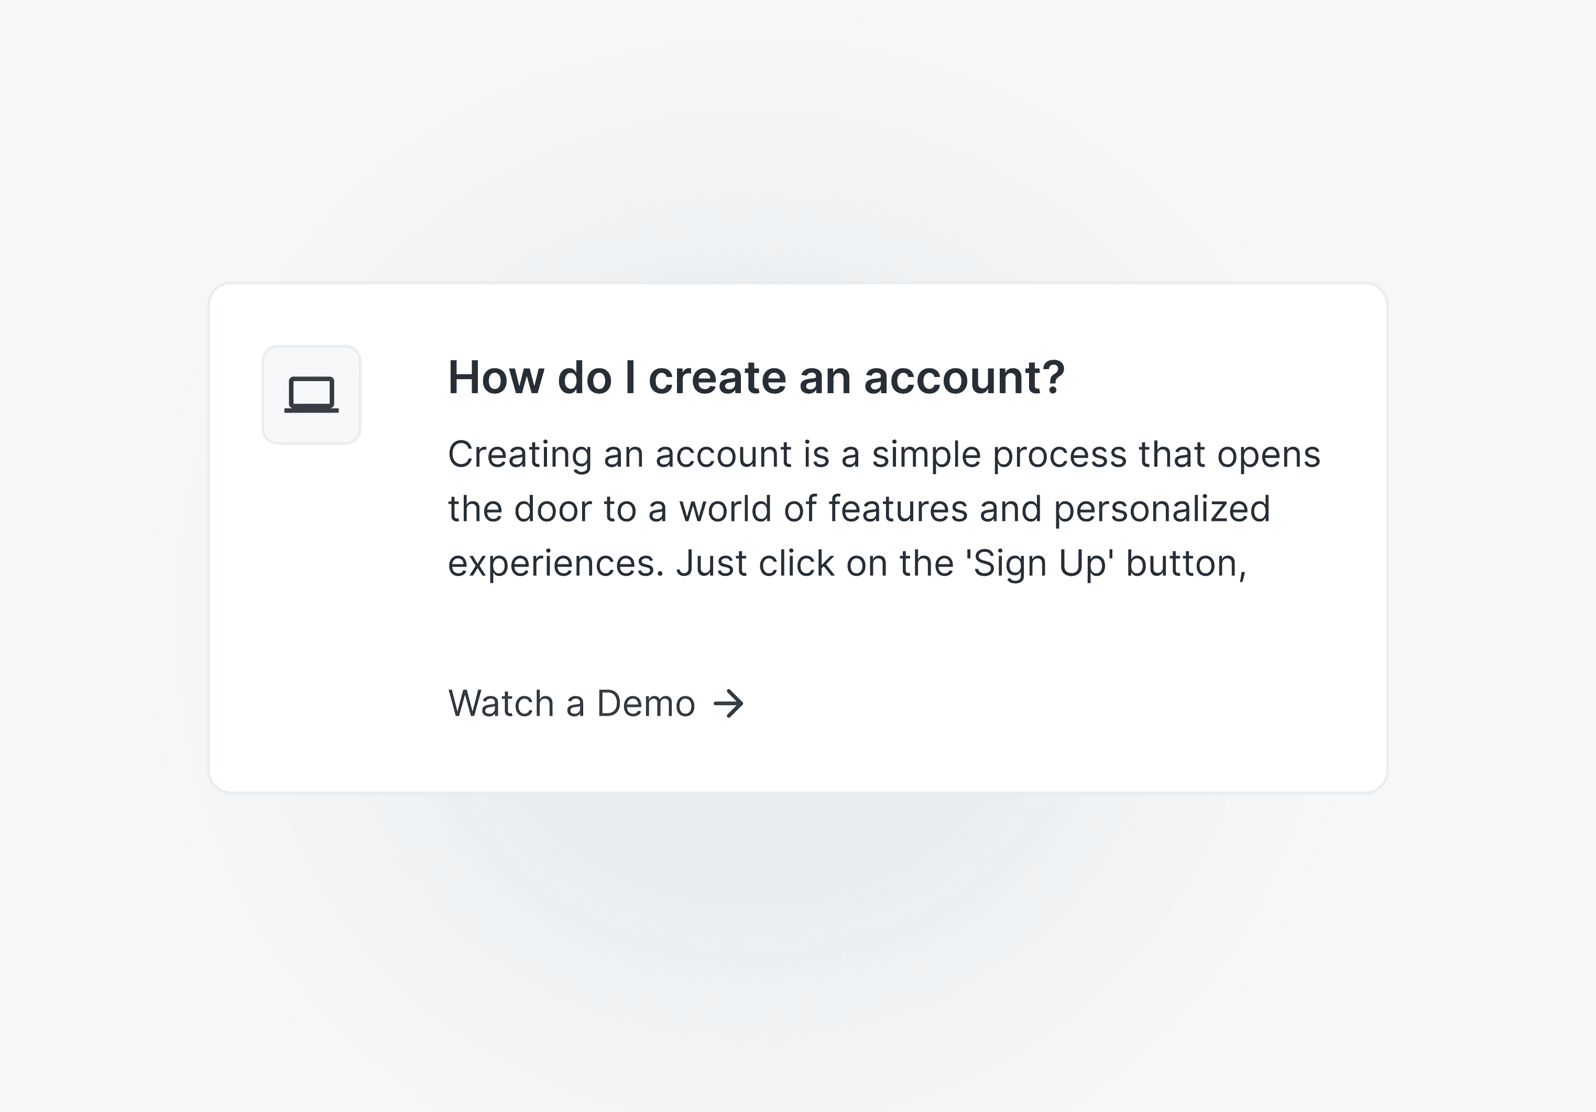
Task: Click the right arrow beside Watch a Demo
Action: pyautogui.click(x=728, y=704)
